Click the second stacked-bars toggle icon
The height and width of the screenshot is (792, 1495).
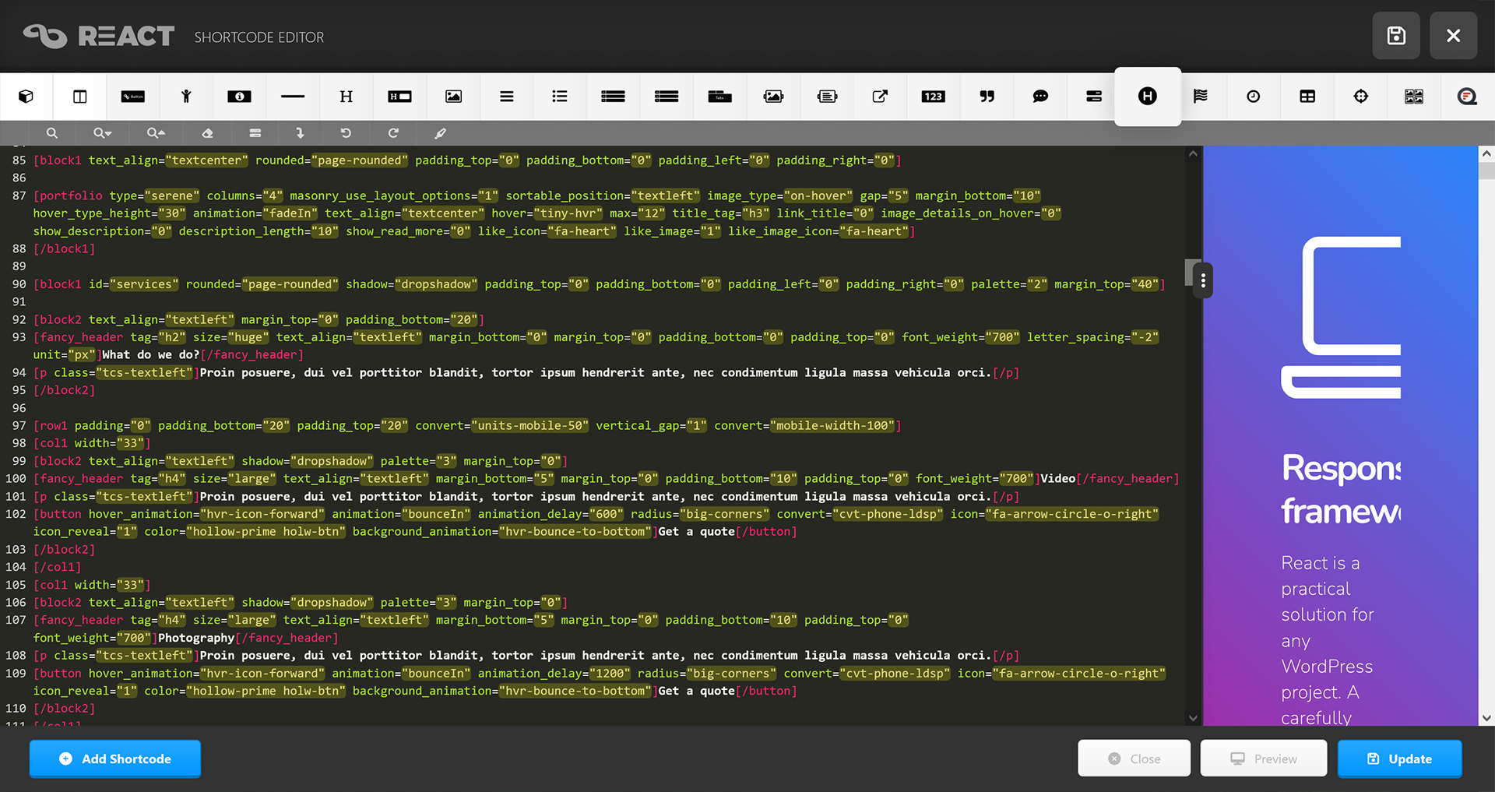click(x=667, y=97)
